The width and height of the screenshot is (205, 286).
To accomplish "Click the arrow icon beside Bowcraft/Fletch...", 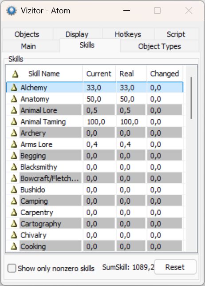I will 14,178.
